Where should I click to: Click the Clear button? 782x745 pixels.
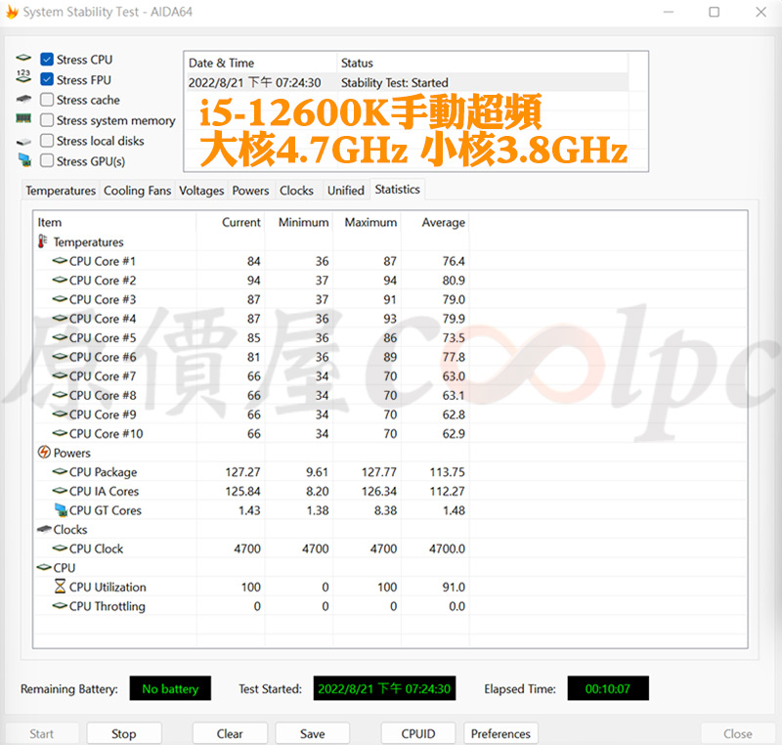click(x=230, y=733)
